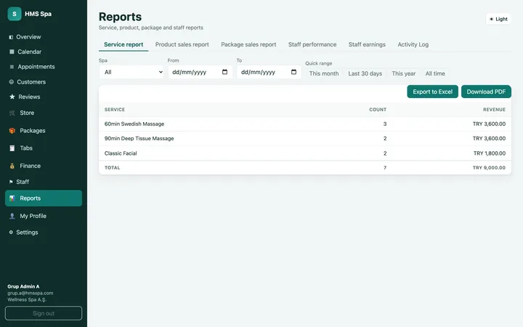Open Calendar via its sidebar icon
Viewport: 523px width, 327px height.
coord(12,52)
